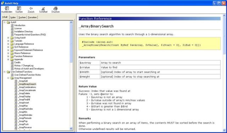
Task: Expand the Using AutoIt folder
Action: pyautogui.click(x=8, y=38)
